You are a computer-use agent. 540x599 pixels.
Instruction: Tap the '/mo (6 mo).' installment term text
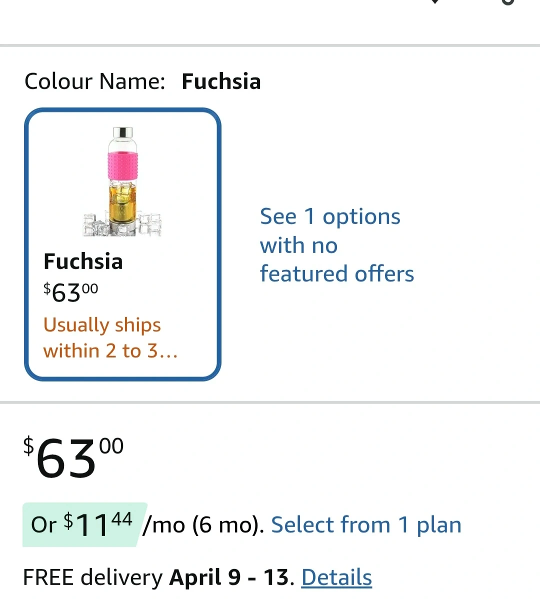[x=203, y=524]
